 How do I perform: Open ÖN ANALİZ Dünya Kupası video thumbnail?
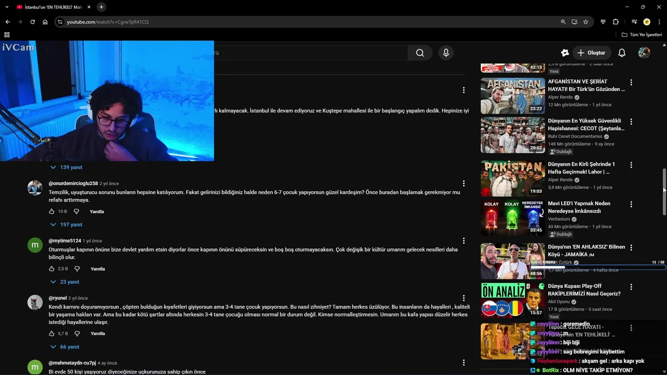point(513,301)
